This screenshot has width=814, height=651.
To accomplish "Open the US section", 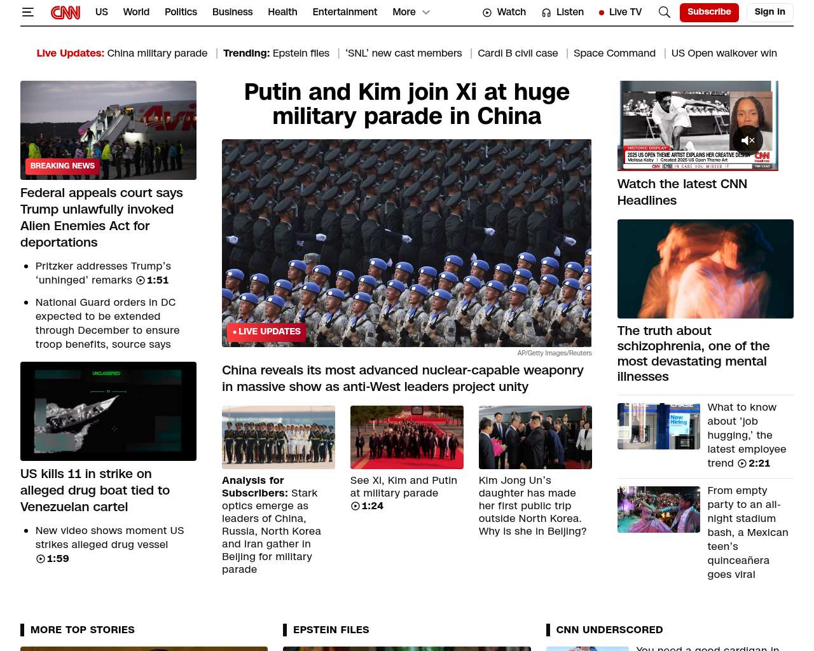I will pos(102,12).
